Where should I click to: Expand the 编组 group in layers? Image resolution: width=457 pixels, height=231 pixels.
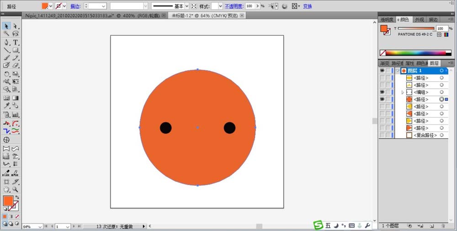(x=402, y=92)
